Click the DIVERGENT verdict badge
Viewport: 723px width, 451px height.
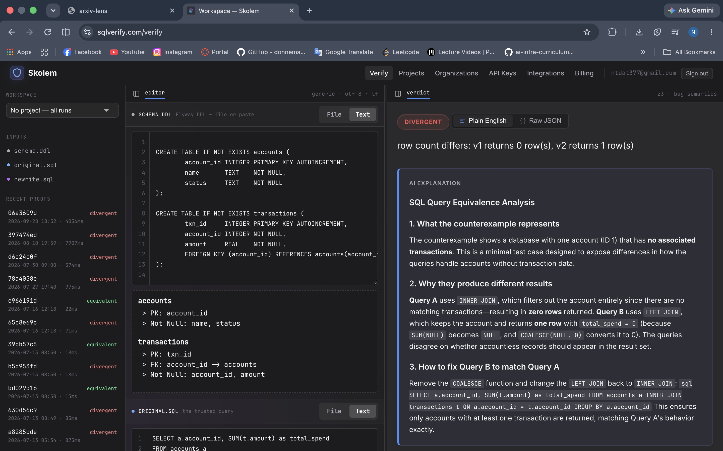(423, 122)
